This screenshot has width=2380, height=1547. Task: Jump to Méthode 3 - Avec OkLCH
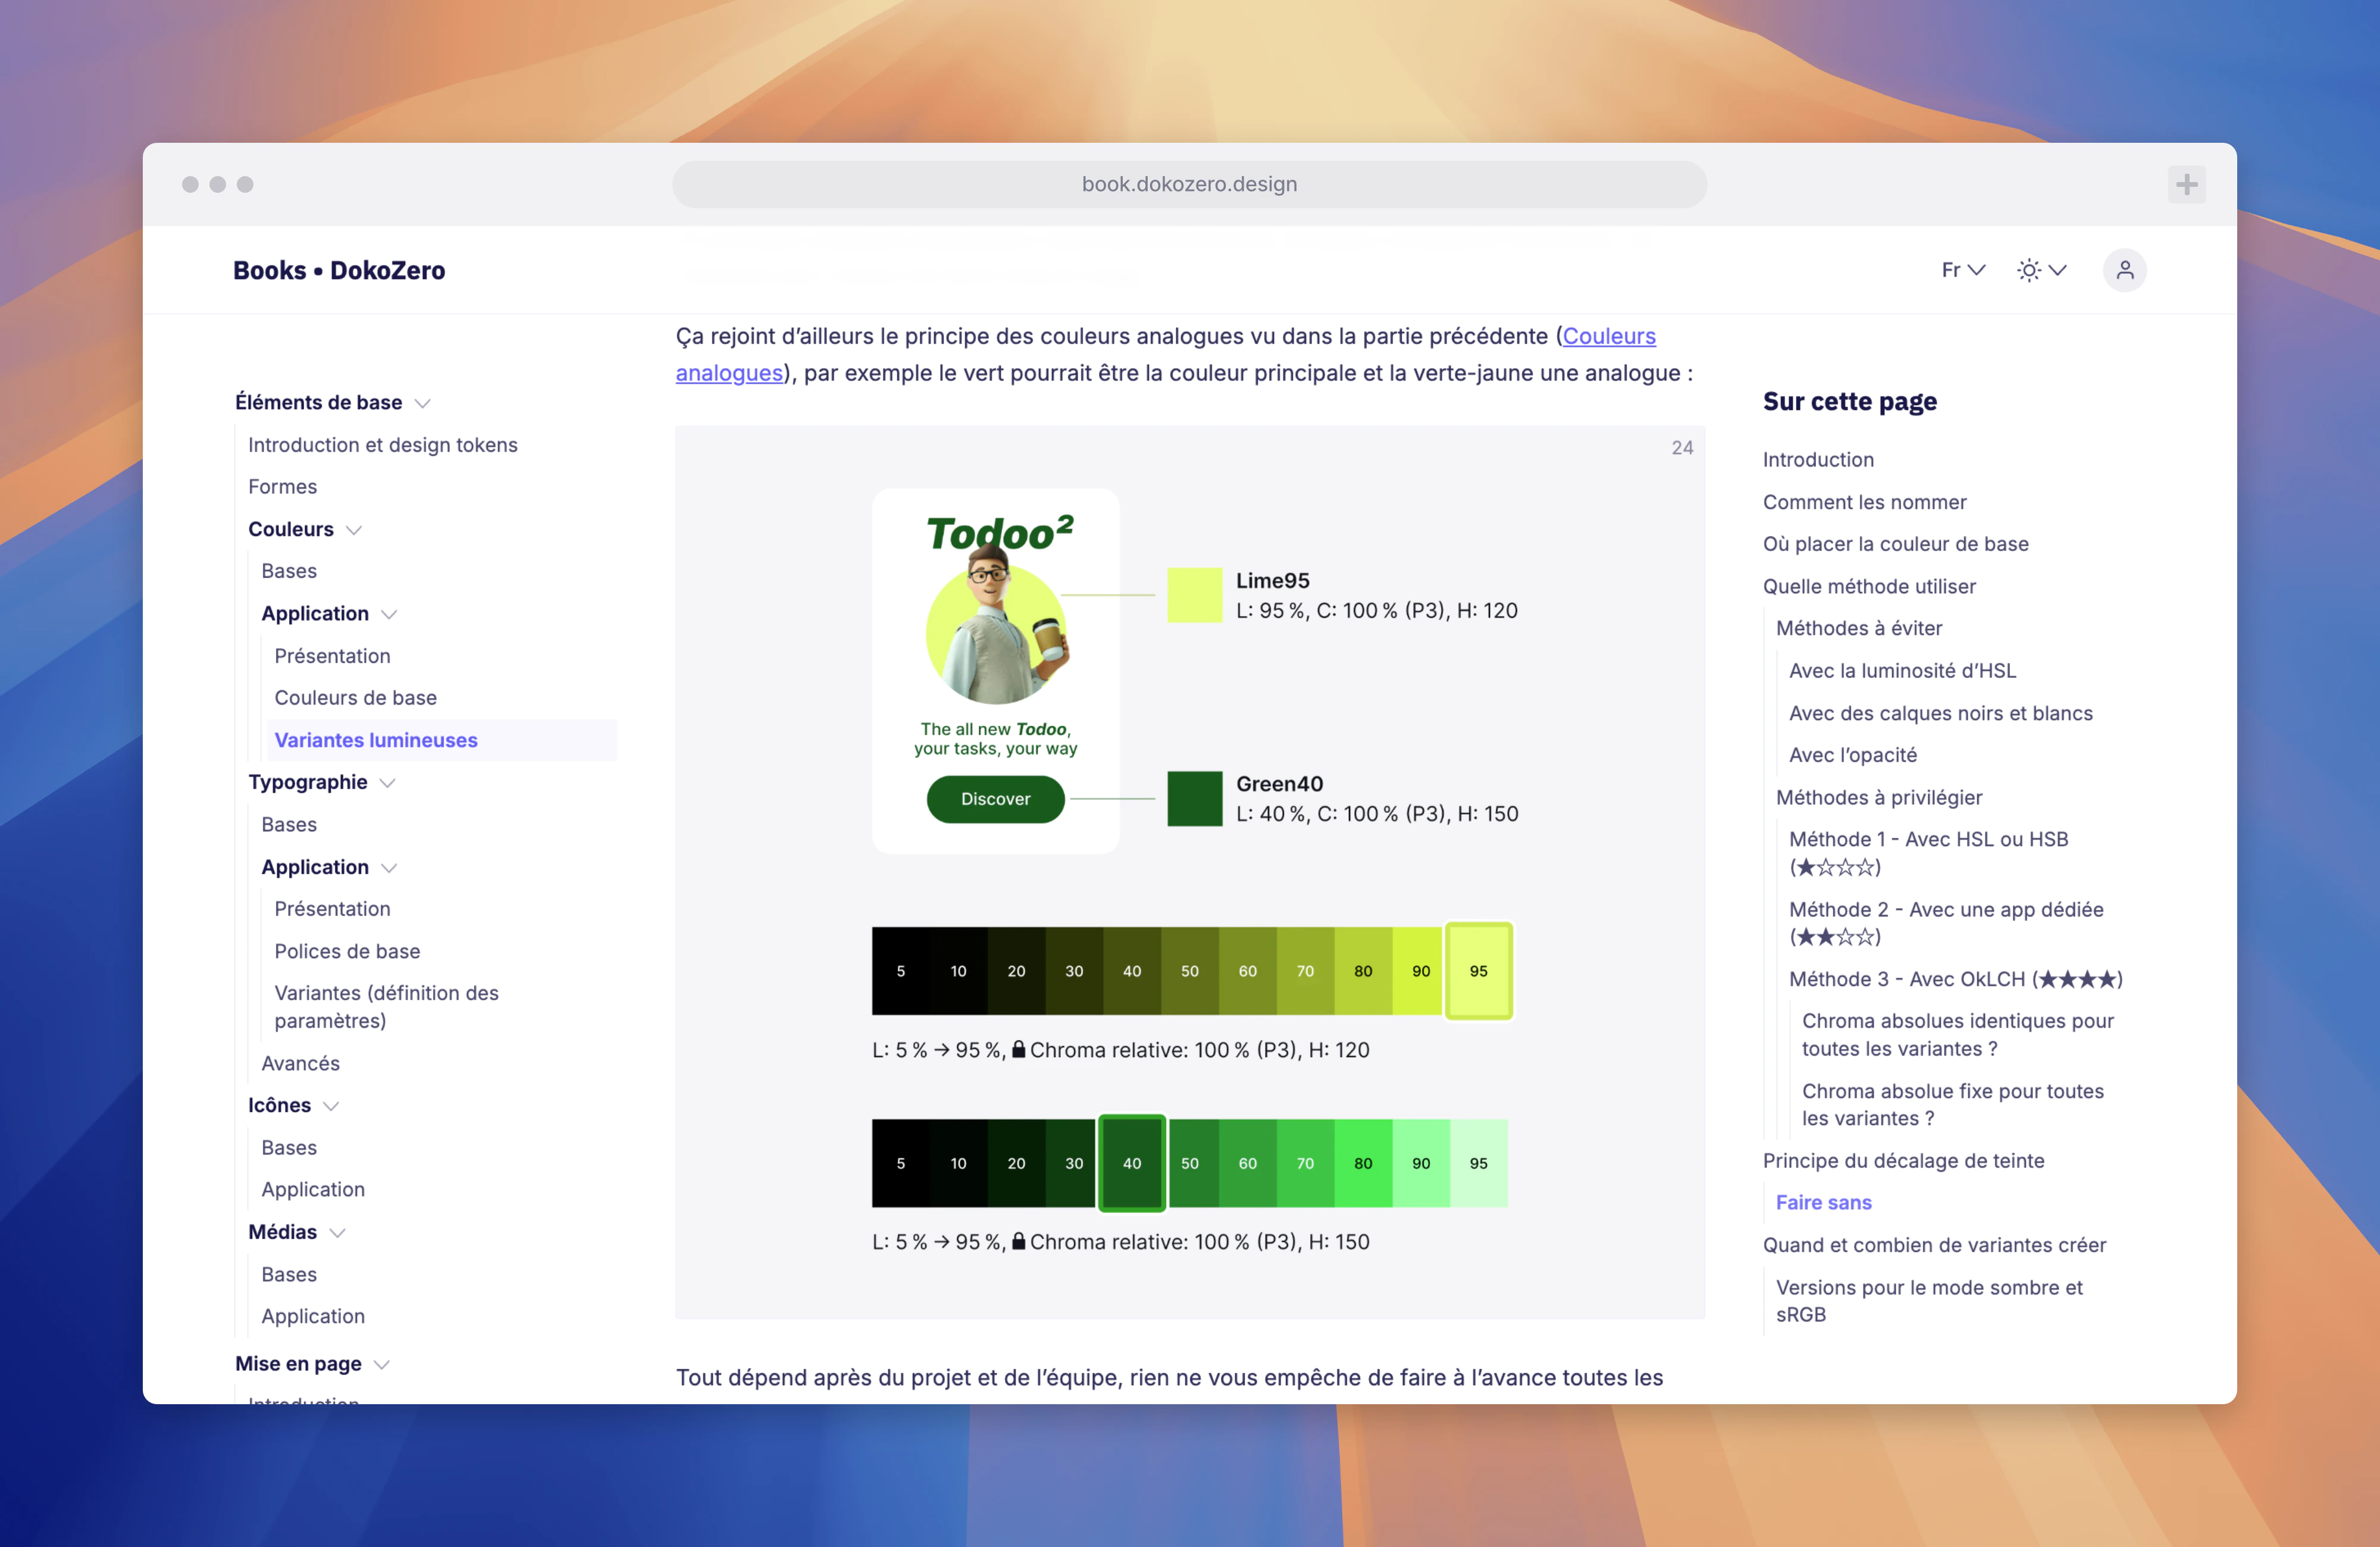pyautogui.click(x=1955, y=979)
